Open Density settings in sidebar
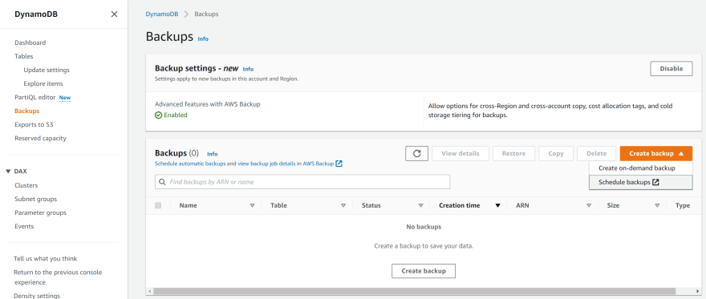 point(37,296)
